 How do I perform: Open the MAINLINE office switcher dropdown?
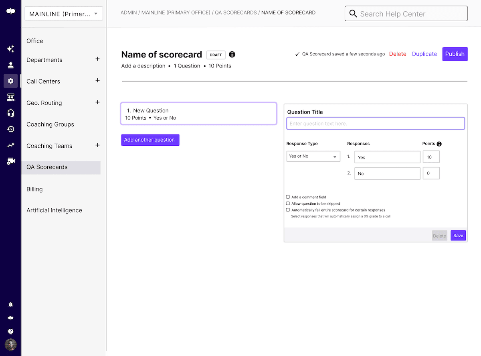click(63, 13)
